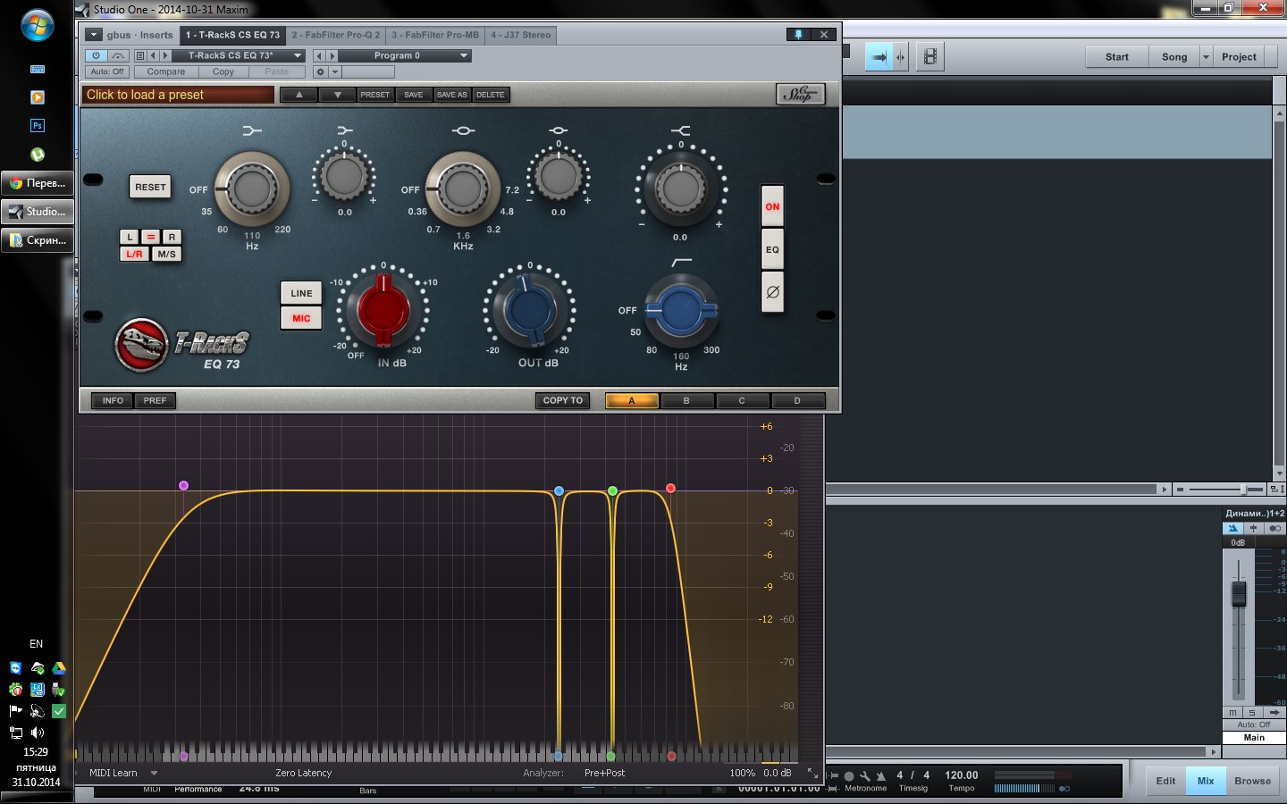Click the Compare button
The image size is (1287, 804).
pyautogui.click(x=166, y=71)
